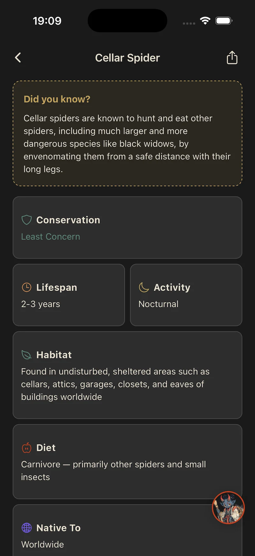The height and width of the screenshot is (556, 255).
Task: Tap the Wi-Fi status icon
Action: [205, 21]
